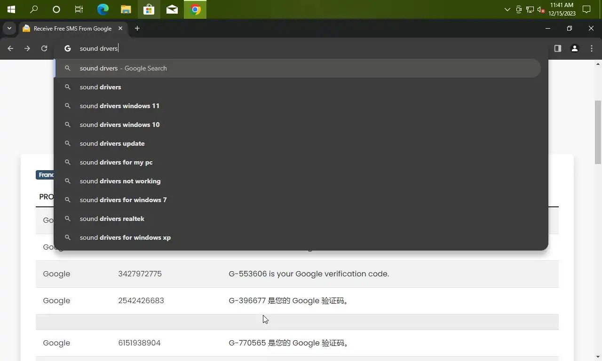Click Google in the 6151938904 row
Viewport: 602px width, 361px height.
point(56,343)
